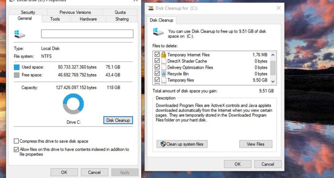Screen dimensions: 334x178
Task: Click the gray Free space color swatch
Action: click(16, 75)
